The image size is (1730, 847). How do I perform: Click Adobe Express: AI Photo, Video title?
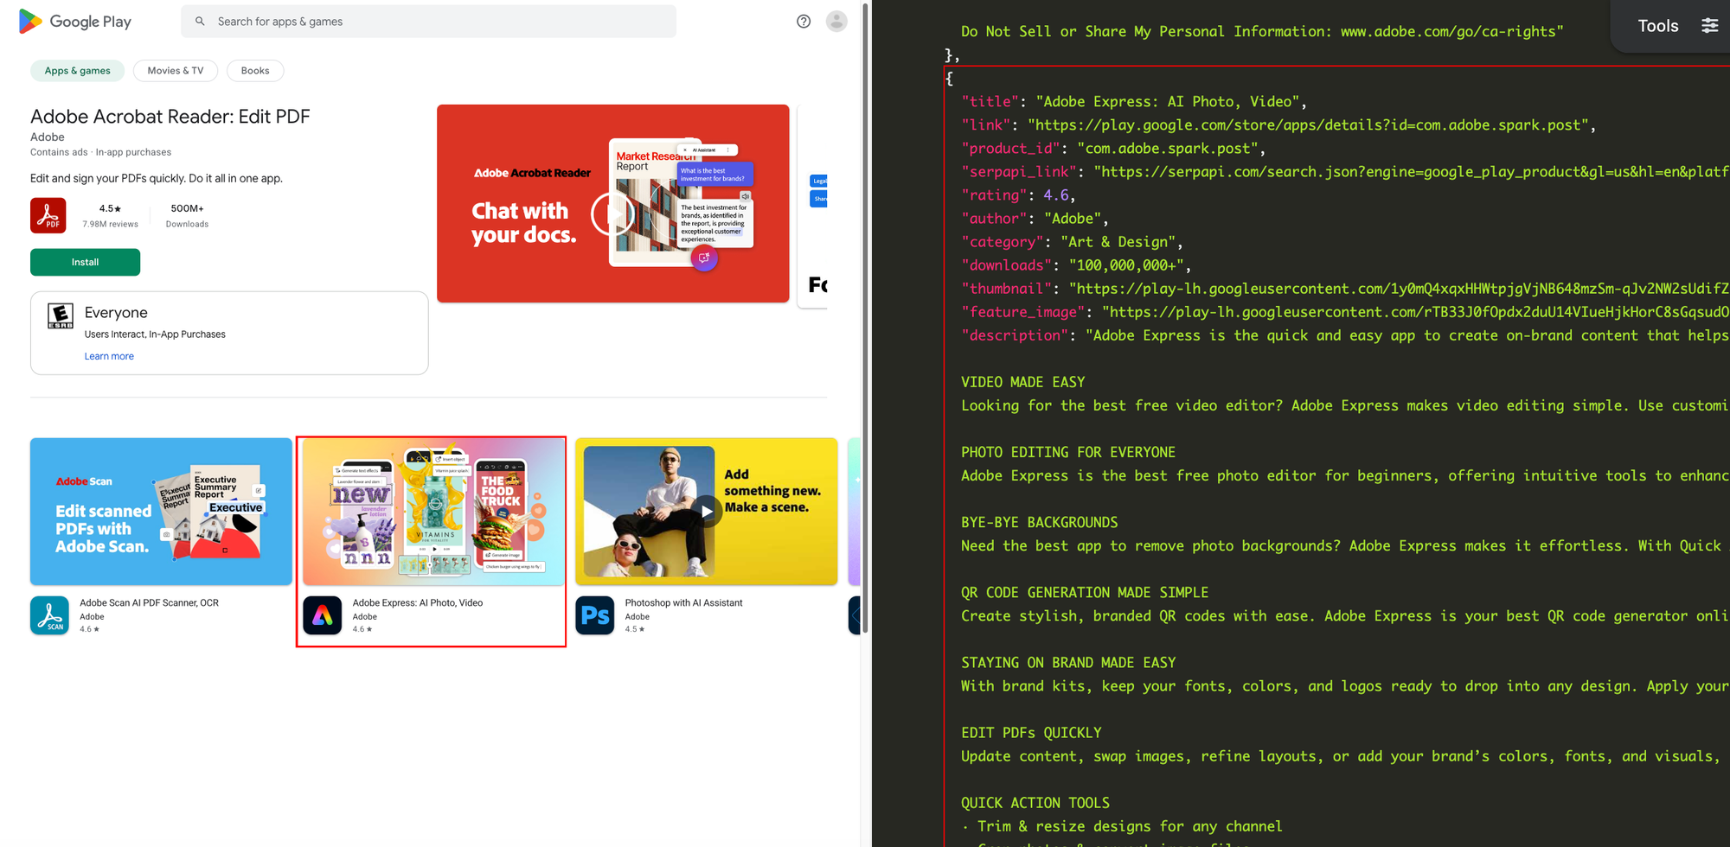coord(418,603)
